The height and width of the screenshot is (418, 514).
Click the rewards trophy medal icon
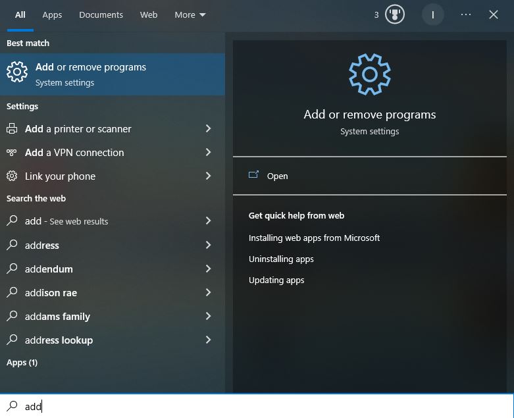(394, 14)
